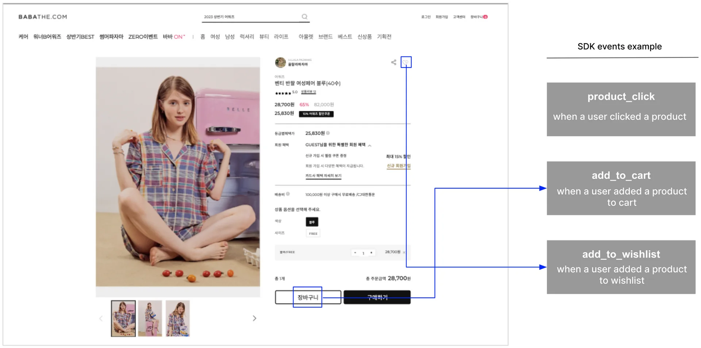The width and height of the screenshot is (701, 348).
Task: Add product to wishlist with heart icon
Action: click(406, 62)
